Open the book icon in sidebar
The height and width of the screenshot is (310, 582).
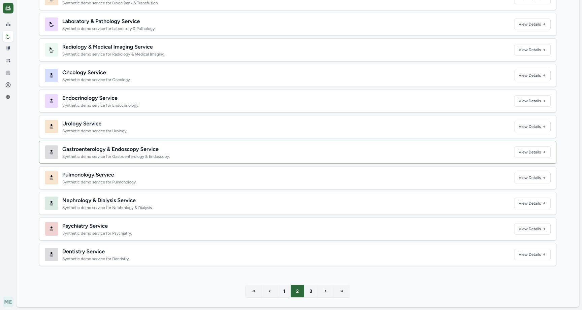pyautogui.click(x=8, y=48)
